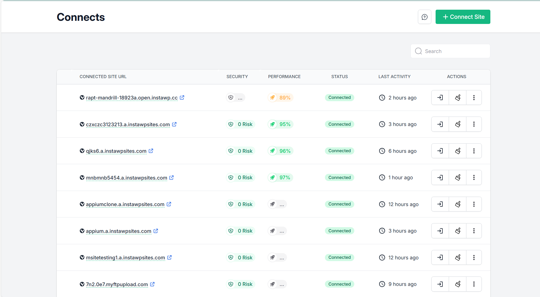Open more options menu for czxczc3123213 row

(474, 124)
